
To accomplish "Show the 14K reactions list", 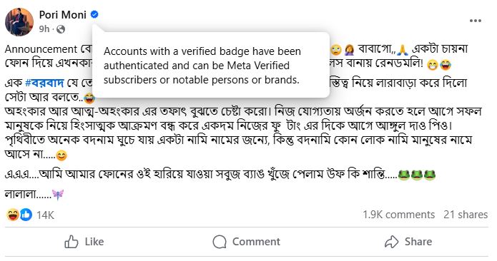I will tap(45, 215).
